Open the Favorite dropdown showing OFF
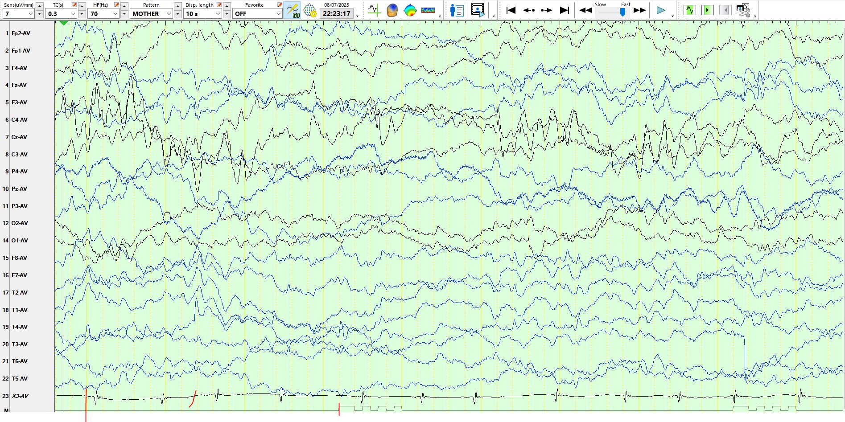The height and width of the screenshot is (422, 845). tap(257, 14)
